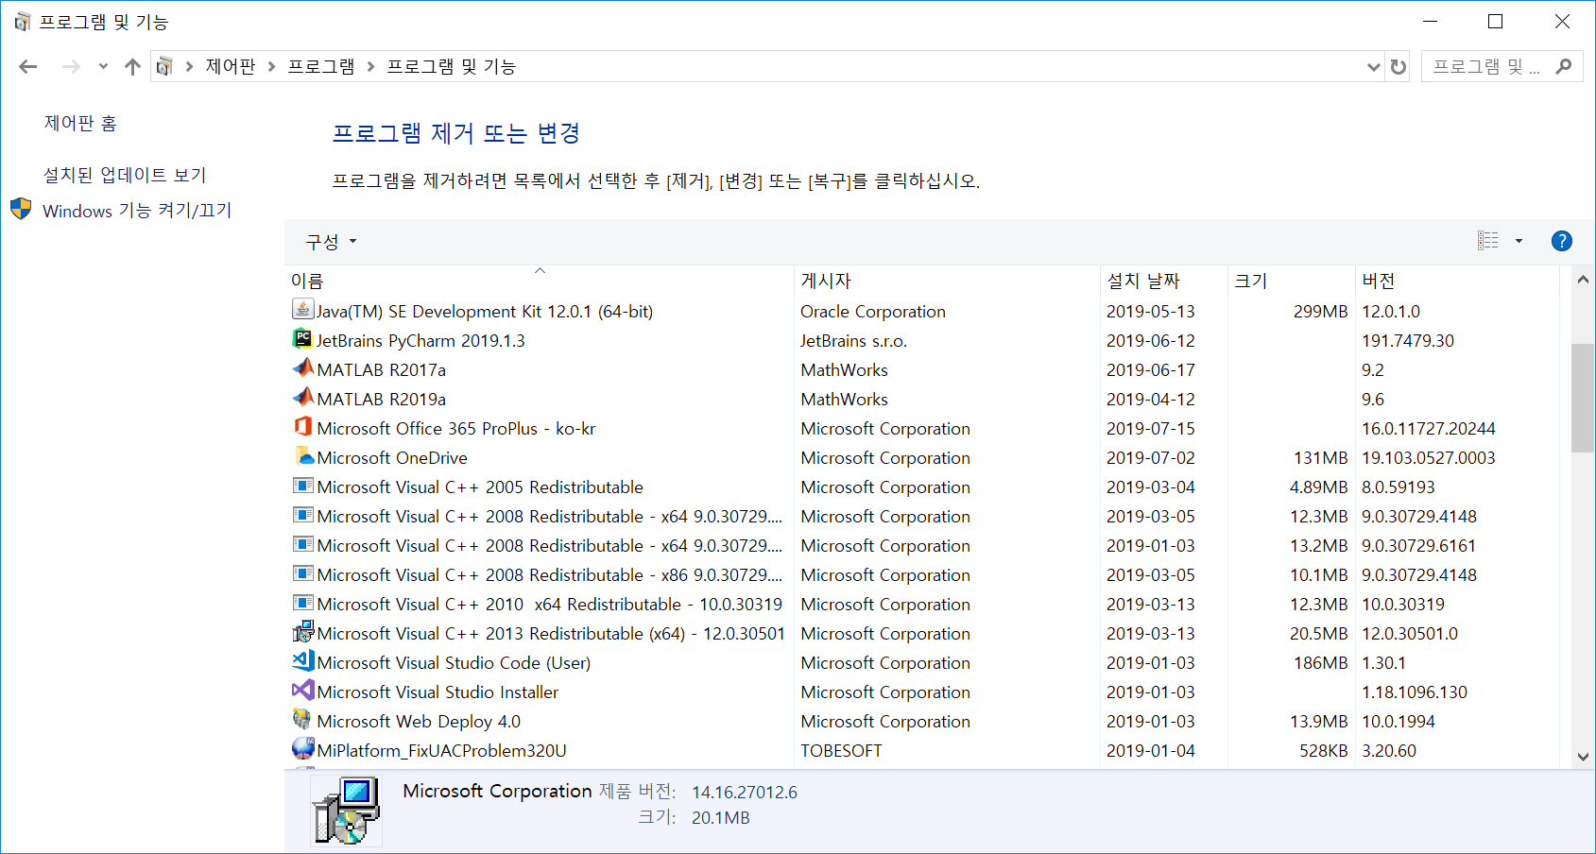Open the 설치된 업데이트 보기 link
This screenshot has height=854, width=1596.
[x=125, y=175]
